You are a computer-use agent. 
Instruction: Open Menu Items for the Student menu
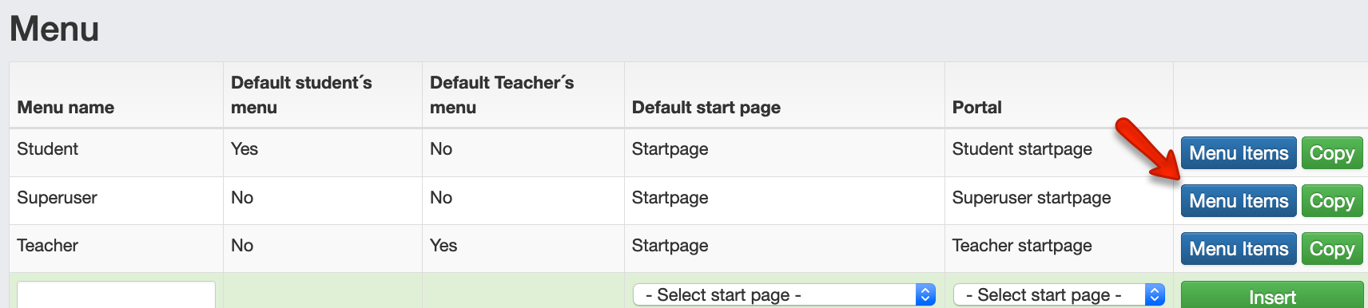[1239, 153]
